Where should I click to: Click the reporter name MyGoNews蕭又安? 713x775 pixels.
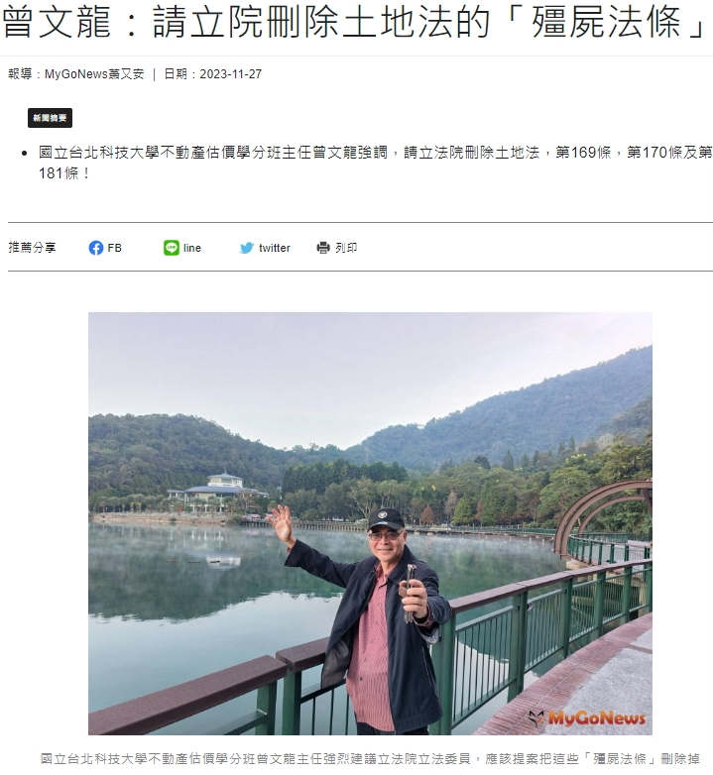tap(94, 74)
